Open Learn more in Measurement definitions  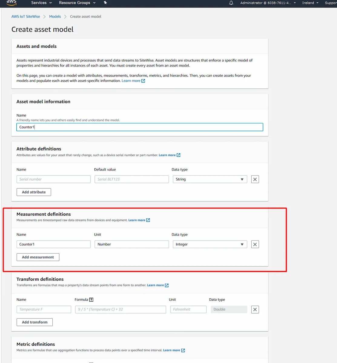137,220
